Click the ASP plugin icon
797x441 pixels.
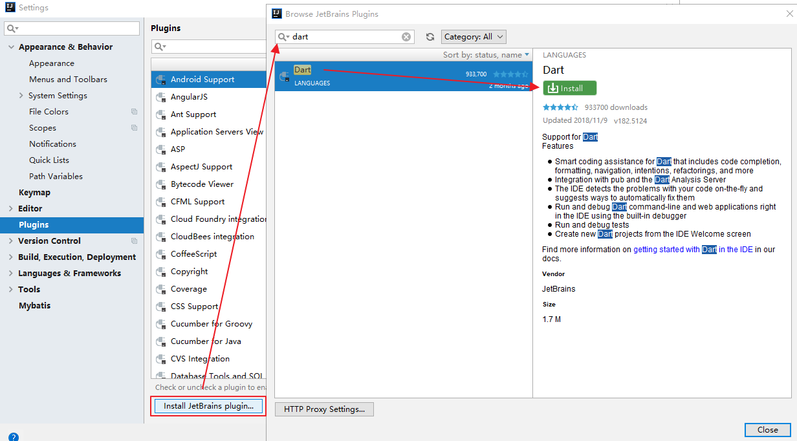click(x=161, y=149)
